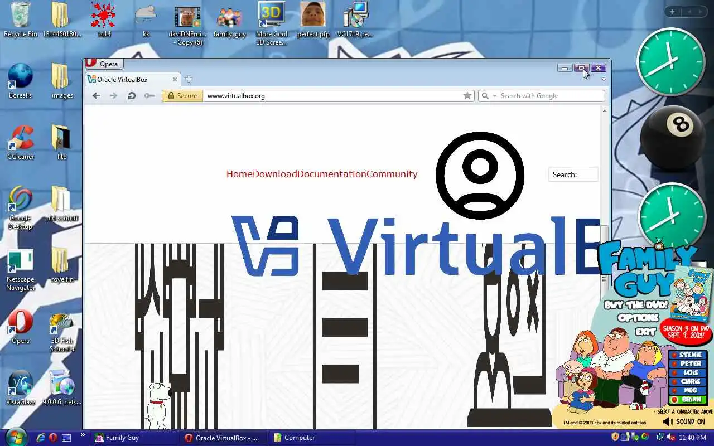The width and height of the screenshot is (714, 446).
Task: Select More Cool 3D Screensaver shortcut
Action: (x=272, y=23)
